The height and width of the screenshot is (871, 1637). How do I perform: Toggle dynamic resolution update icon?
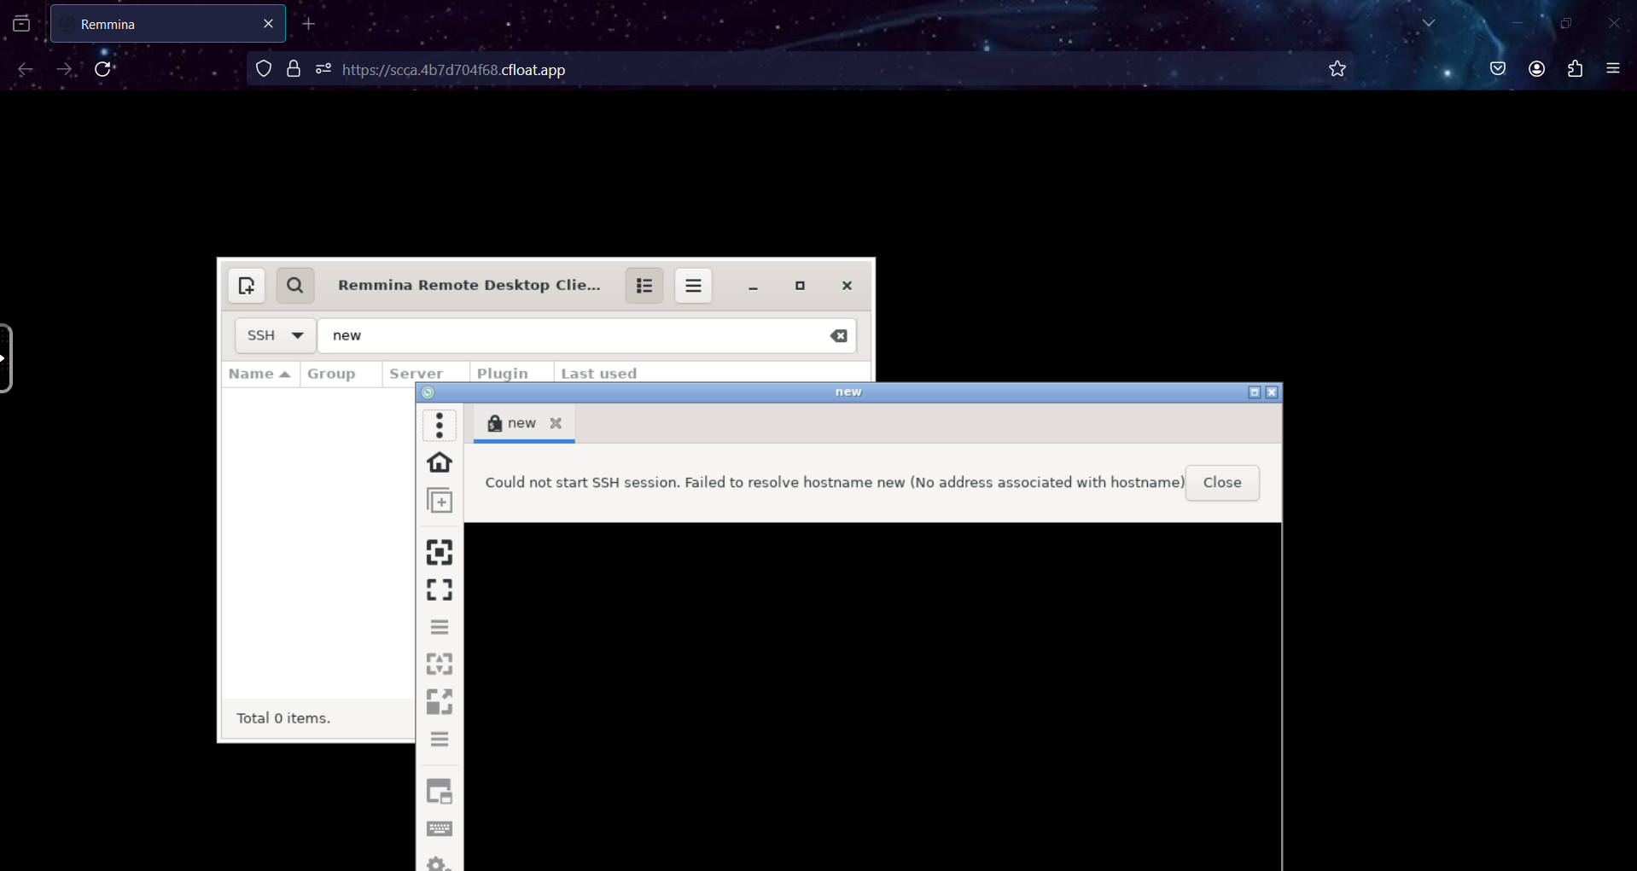pyautogui.click(x=440, y=664)
